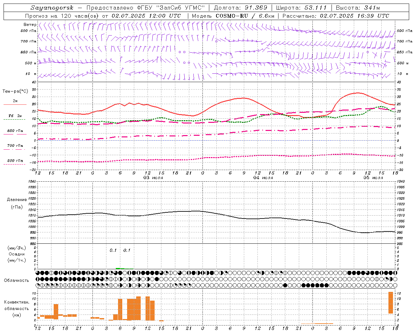Click the 'Высота: 341м' elevation value

point(358,8)
